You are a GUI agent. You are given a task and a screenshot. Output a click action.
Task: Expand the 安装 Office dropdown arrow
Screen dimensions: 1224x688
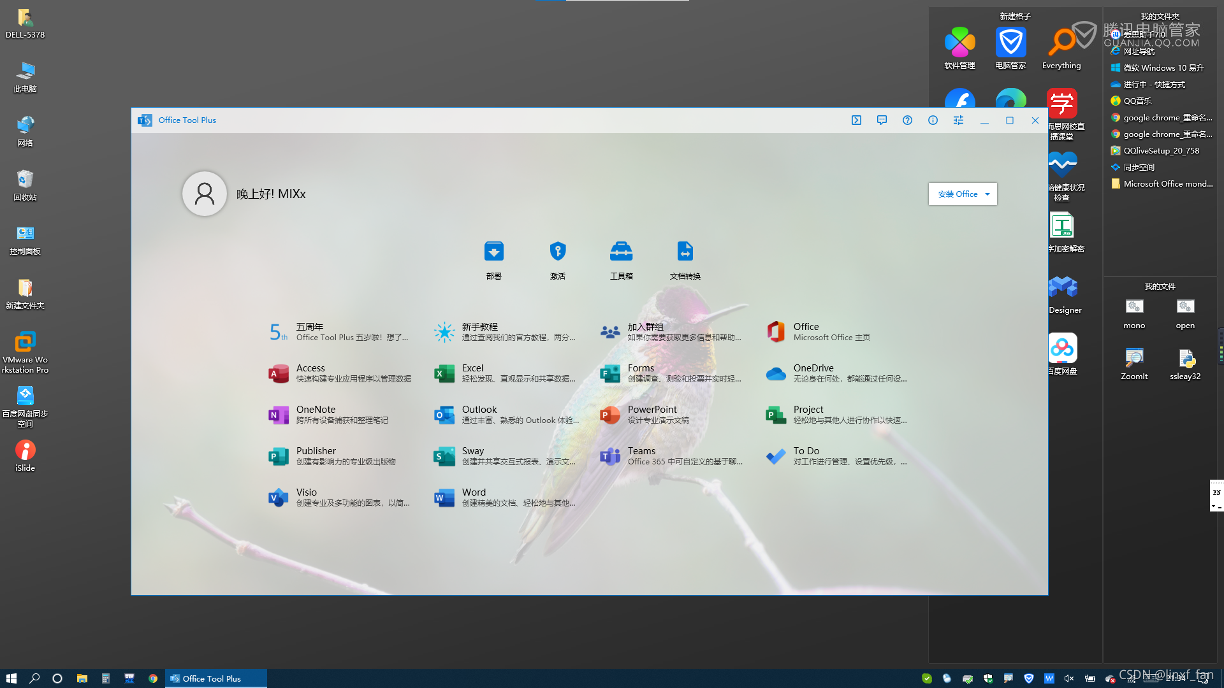coord(987,194)
